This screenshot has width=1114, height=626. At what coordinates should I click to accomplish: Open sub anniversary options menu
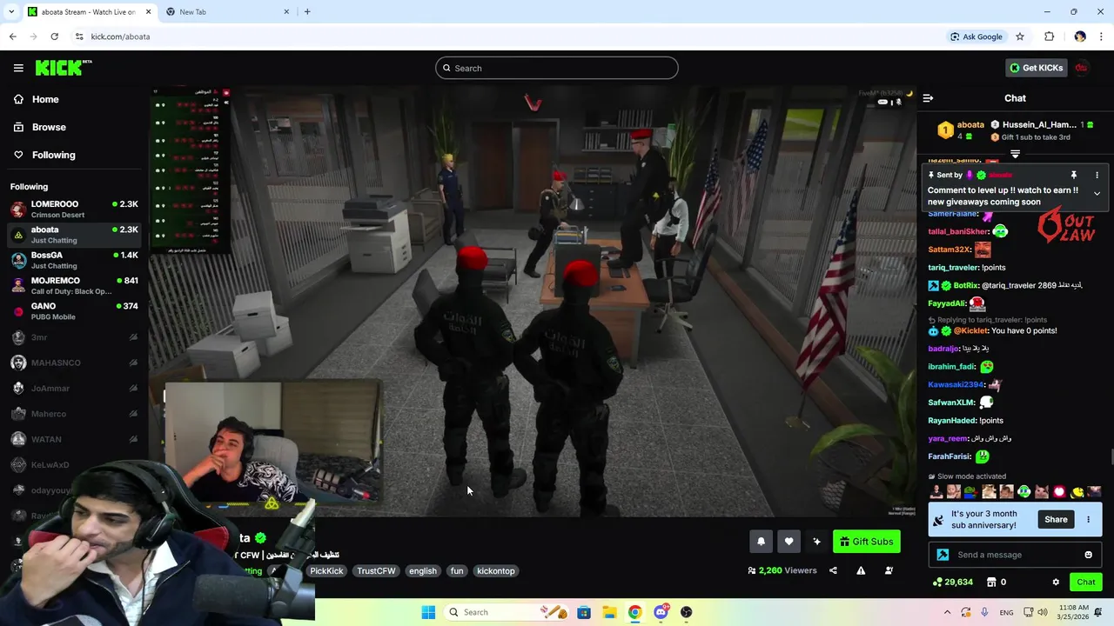pyautogui.click(x=1088, y=519)
